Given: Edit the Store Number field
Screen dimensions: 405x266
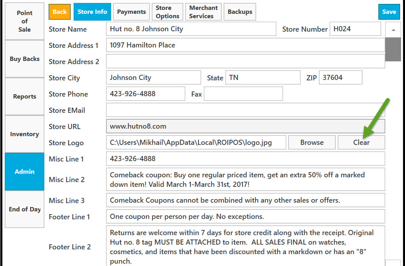Looking at the screenshot, I should click(x=355, y=29).
